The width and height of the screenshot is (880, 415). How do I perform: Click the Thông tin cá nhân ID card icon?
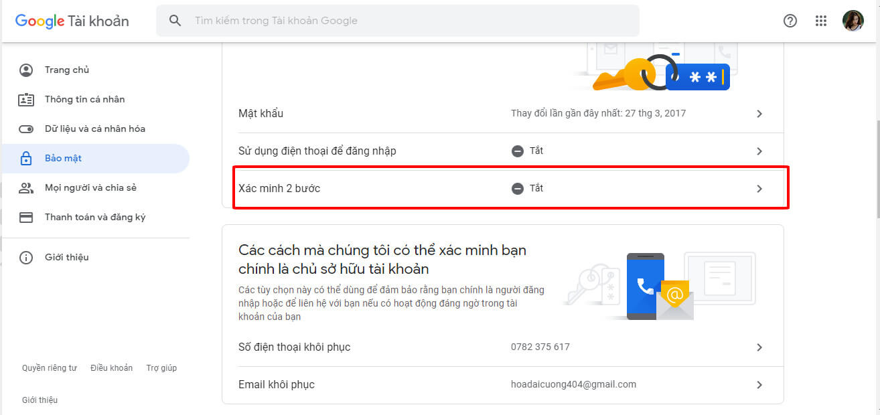26,100
